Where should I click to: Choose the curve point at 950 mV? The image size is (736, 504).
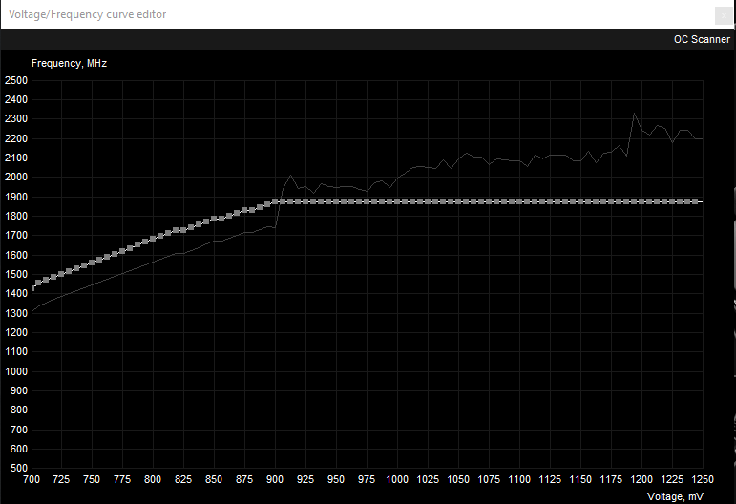pyautogui.click(x=337, y=201)
